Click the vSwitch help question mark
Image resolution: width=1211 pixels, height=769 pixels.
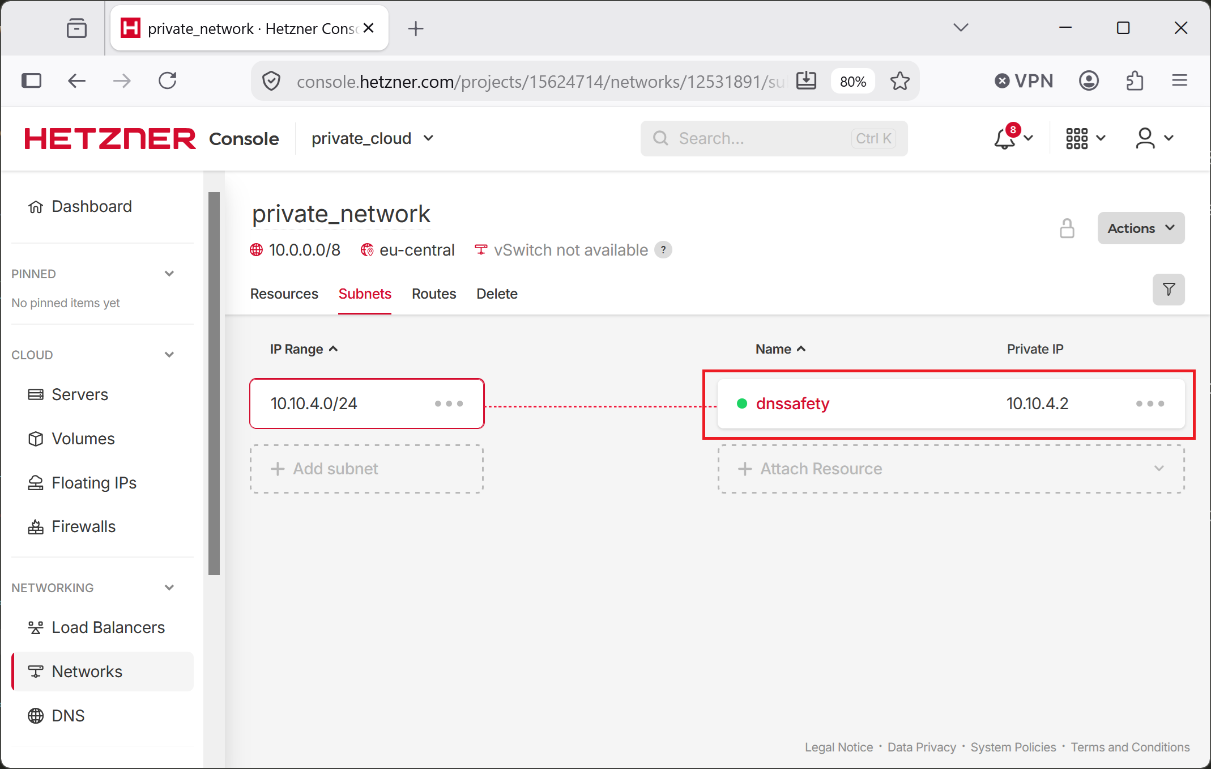click(663, 250)
